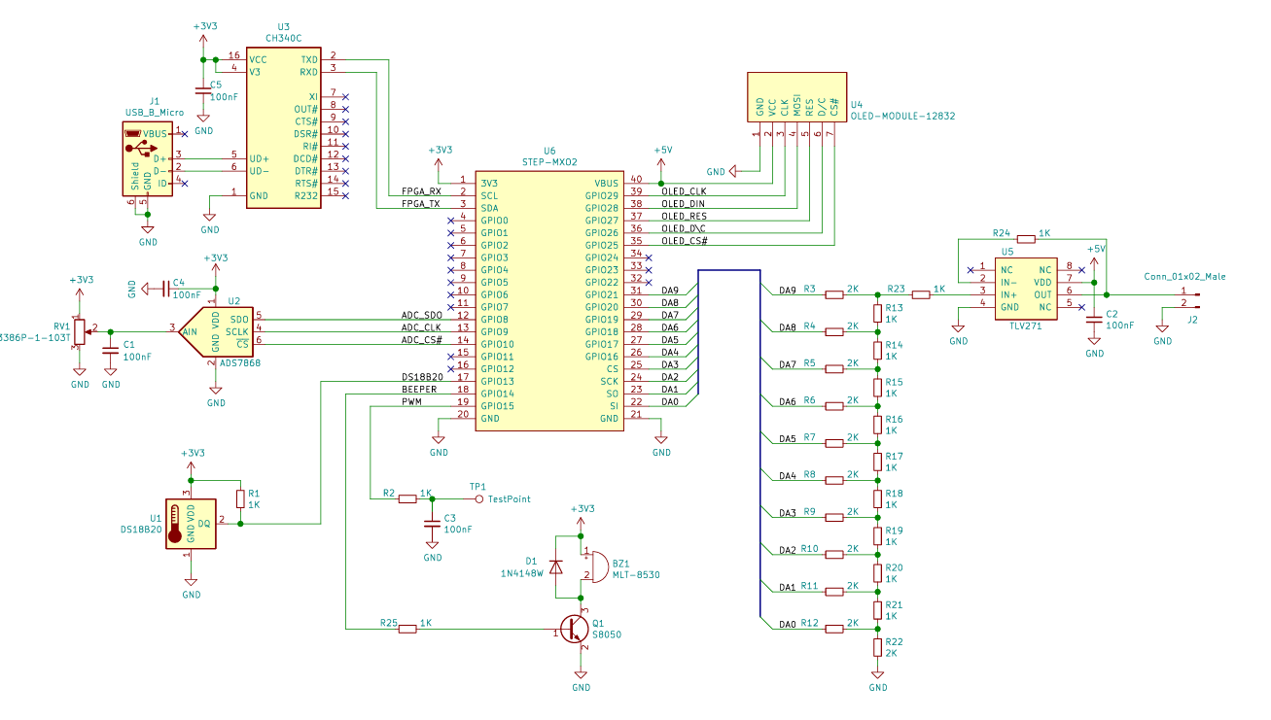Select the RV1 potentiometer symbol

(80, 331)
